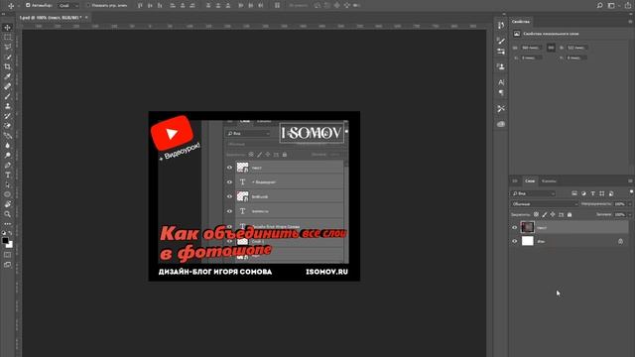Viewport: 635px width, 357px height.
Task: Select the Zoom tool
Action: (7, 214)
